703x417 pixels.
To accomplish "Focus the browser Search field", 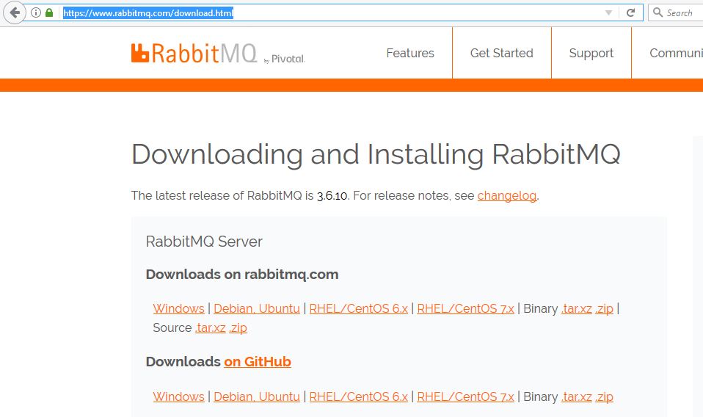I will (x=677, y=12).
